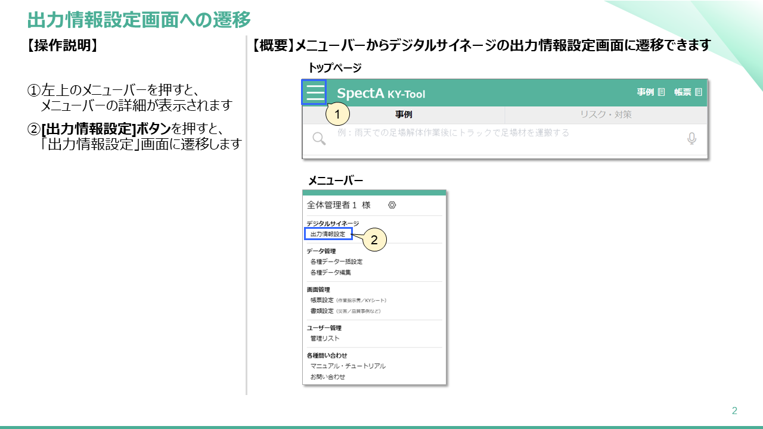Click the 帳票 document icon in header
This screenshot has height=429, width=763.
(699, 92)
